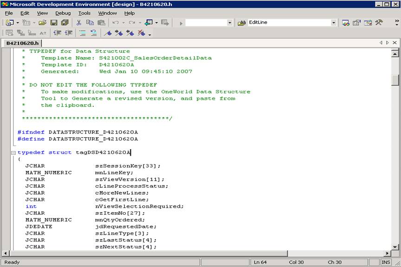This screenshot has height=267, width=401.
Task: Click the Find in Files binoculars icon
Action: (x=241, y=23)
